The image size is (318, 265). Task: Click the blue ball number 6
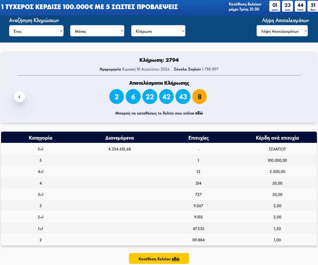tap(133, 97)
